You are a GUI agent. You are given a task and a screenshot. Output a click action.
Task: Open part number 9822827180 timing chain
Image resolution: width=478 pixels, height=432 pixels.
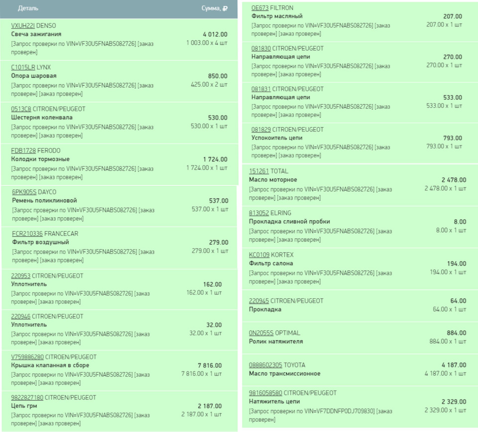[x=27, y=398]
